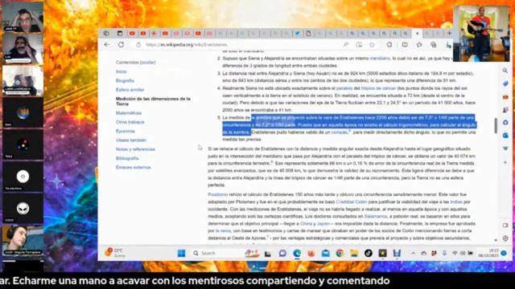
Task: Open the Indias article link
Action: 456,201
